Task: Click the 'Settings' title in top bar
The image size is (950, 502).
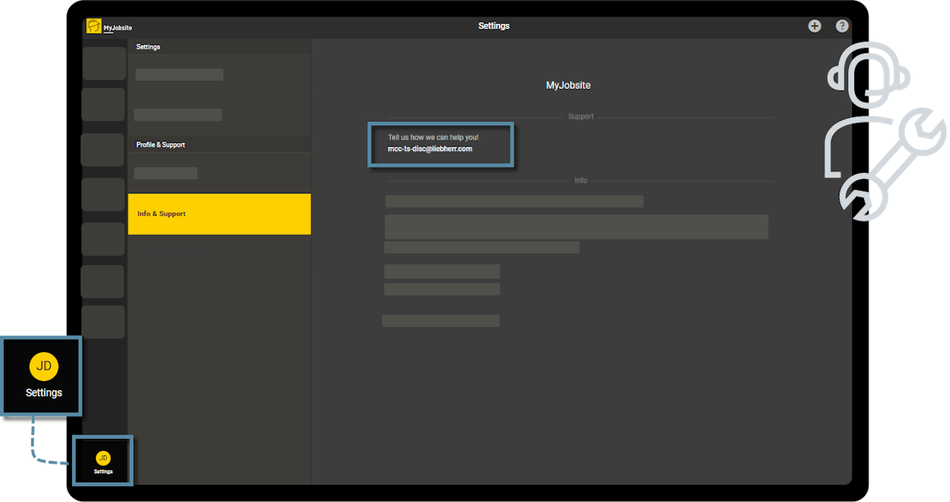Action: click(494, 26)
